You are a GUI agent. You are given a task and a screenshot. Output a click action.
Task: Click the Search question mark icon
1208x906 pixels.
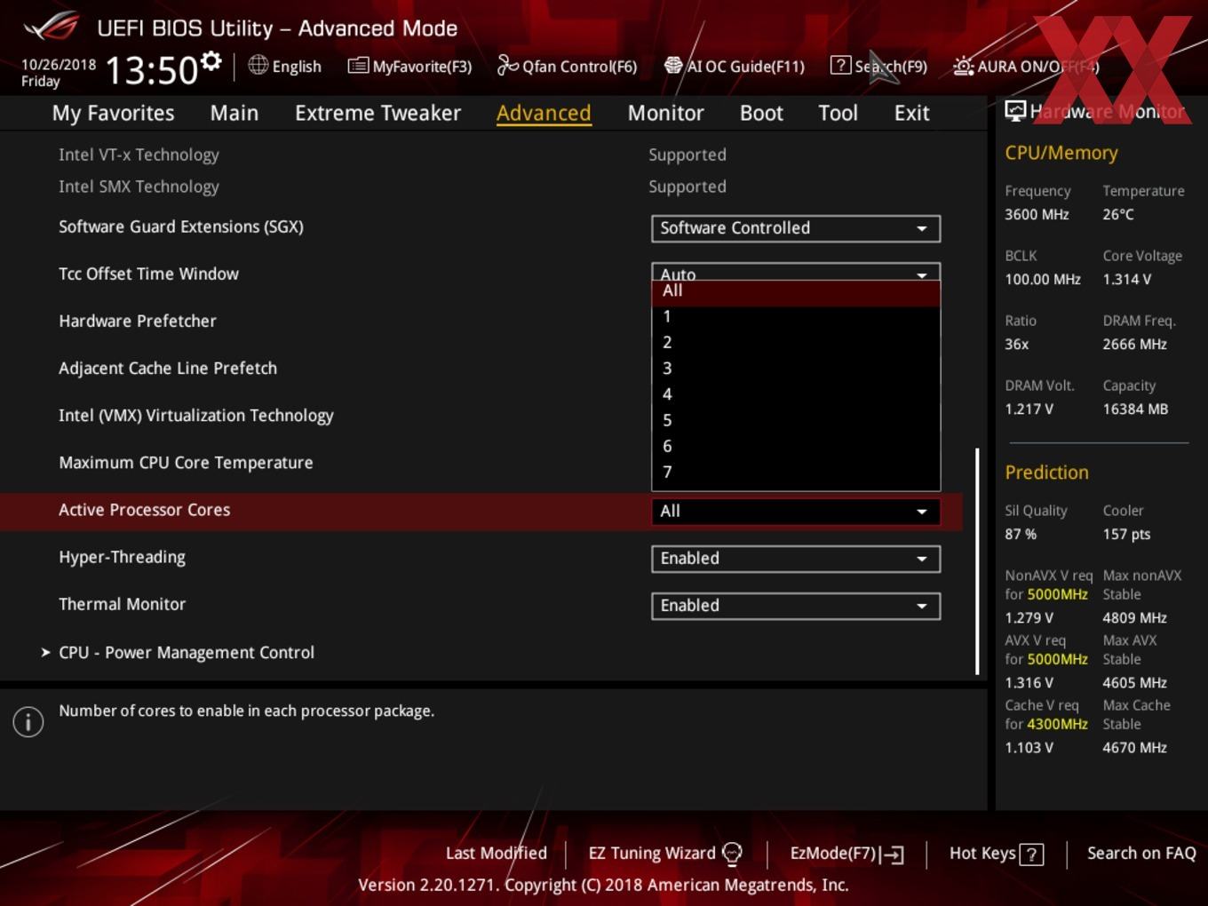840,65
